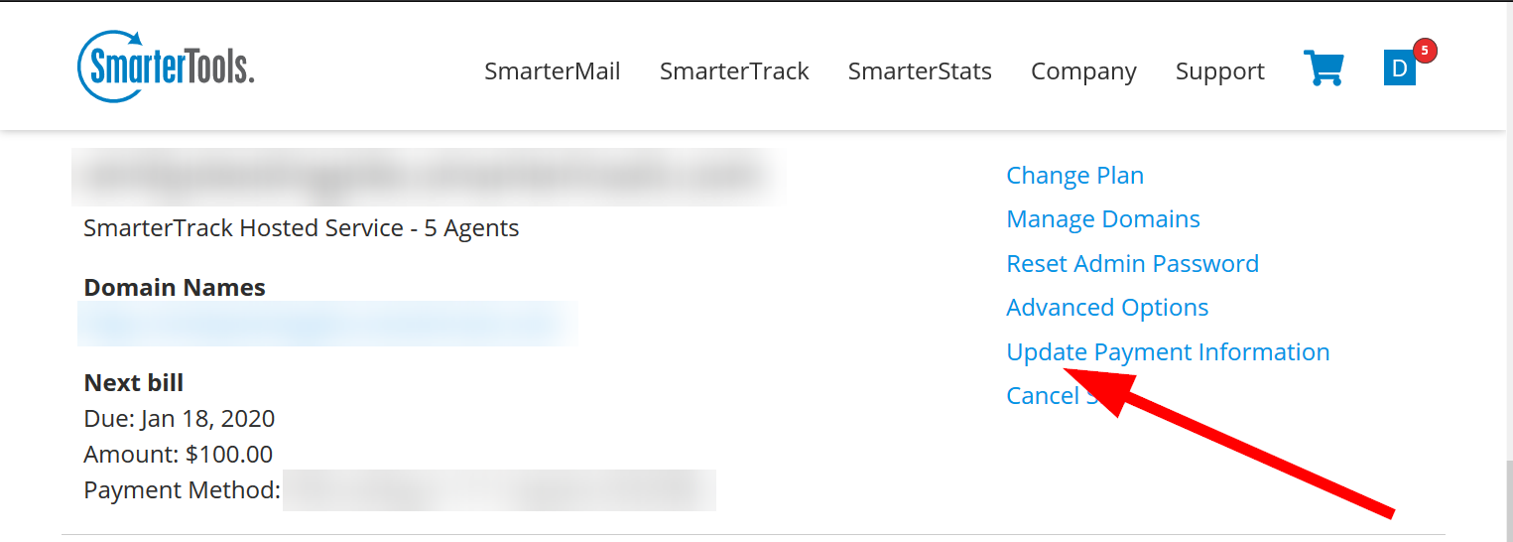Click the SmarterTrack Hosted Service description text
The height and width of the screenshot is (542, 1513).
point(302,228)
